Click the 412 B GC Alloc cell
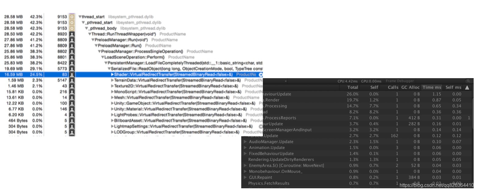The image size is (477, 191). tap(414, 118)
